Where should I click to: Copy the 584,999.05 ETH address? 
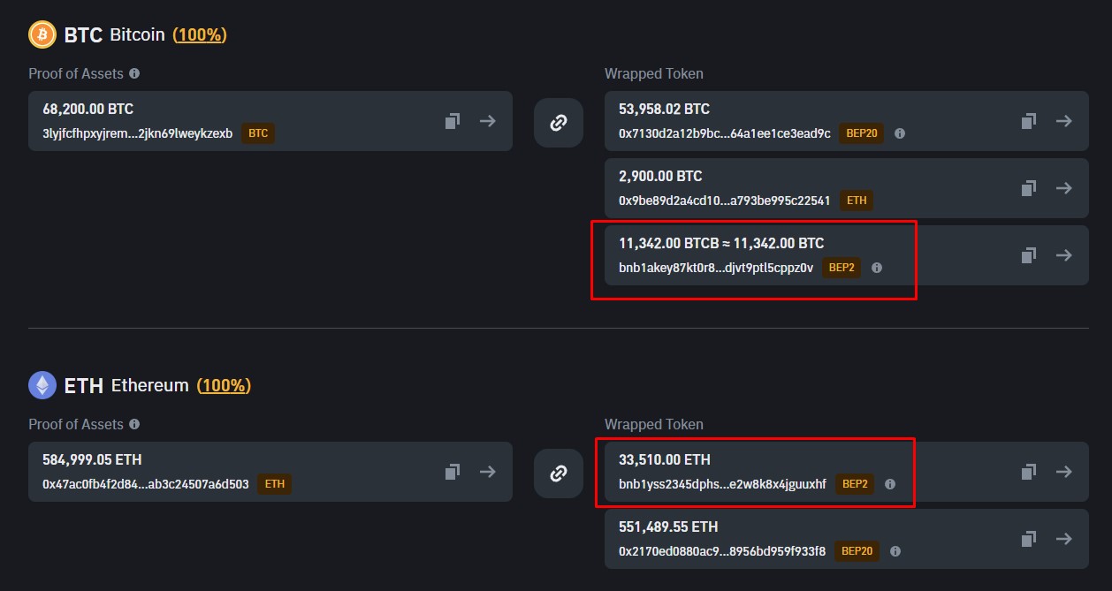tap(452, 472)
